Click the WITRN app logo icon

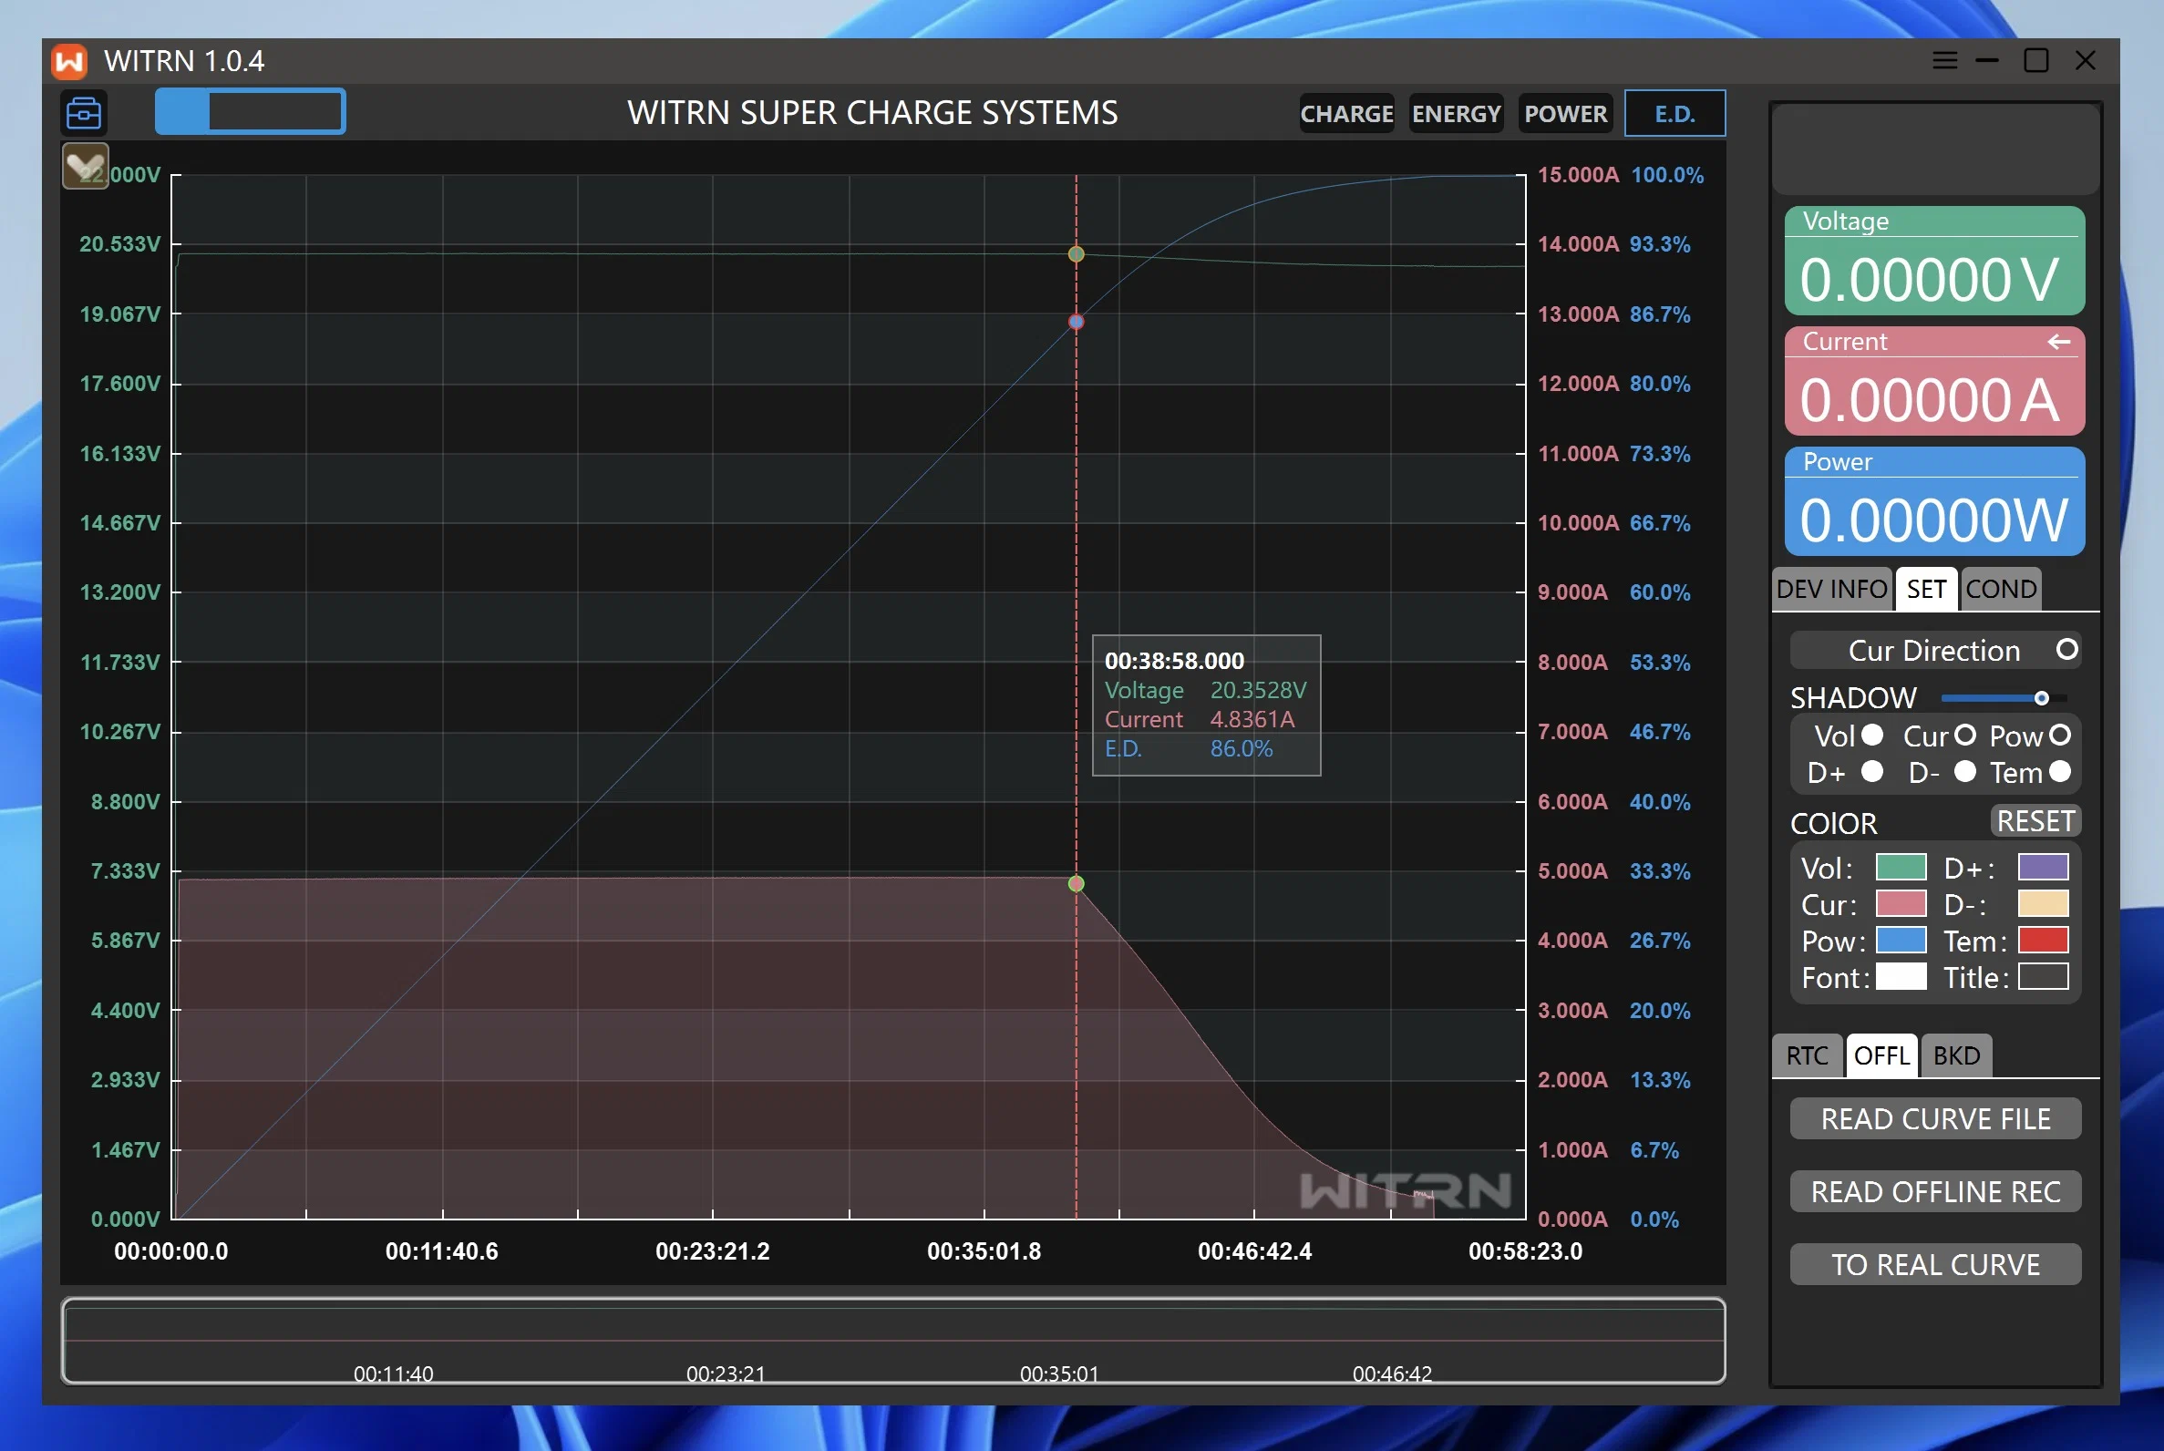point(69,61)
